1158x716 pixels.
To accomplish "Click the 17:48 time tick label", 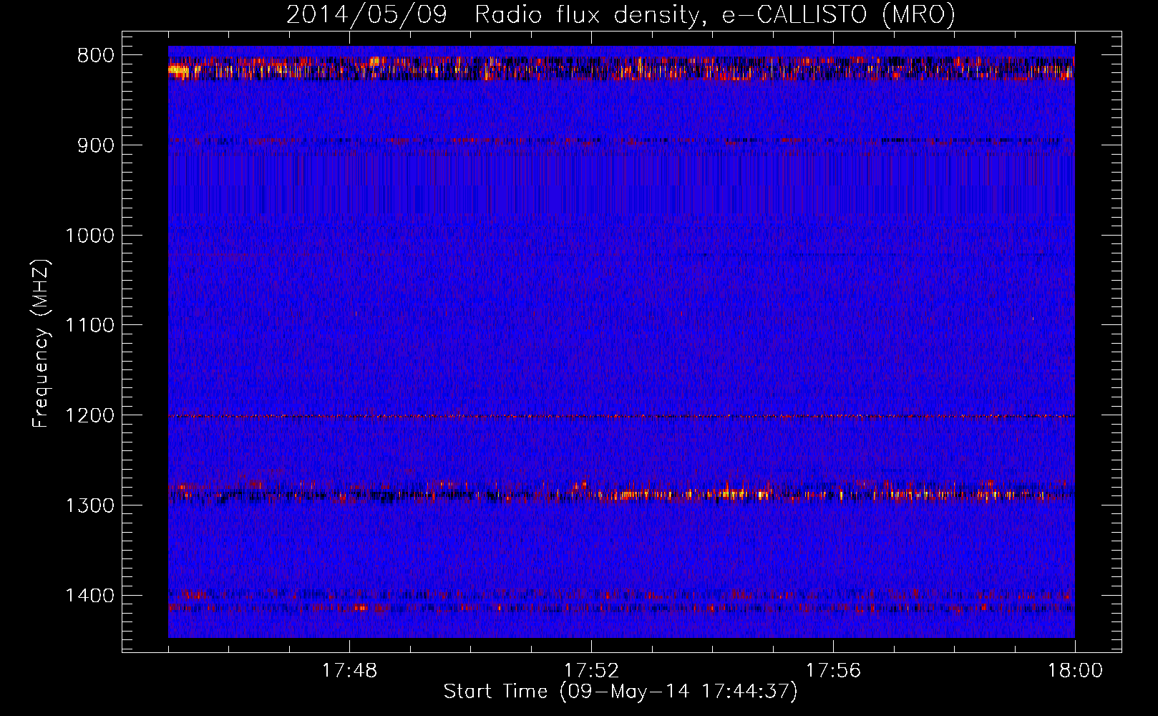I will point(349,671).
